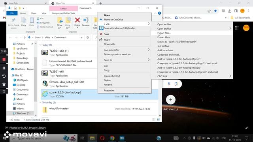
Task: Stop the recording with the red square
Action: [x=4, y=60]
